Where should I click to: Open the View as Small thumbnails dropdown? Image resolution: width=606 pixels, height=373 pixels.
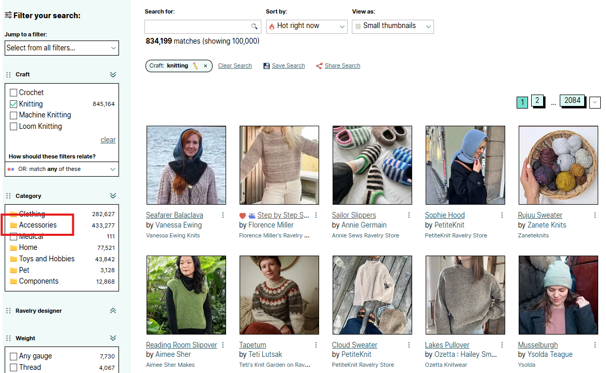point(392,26)
